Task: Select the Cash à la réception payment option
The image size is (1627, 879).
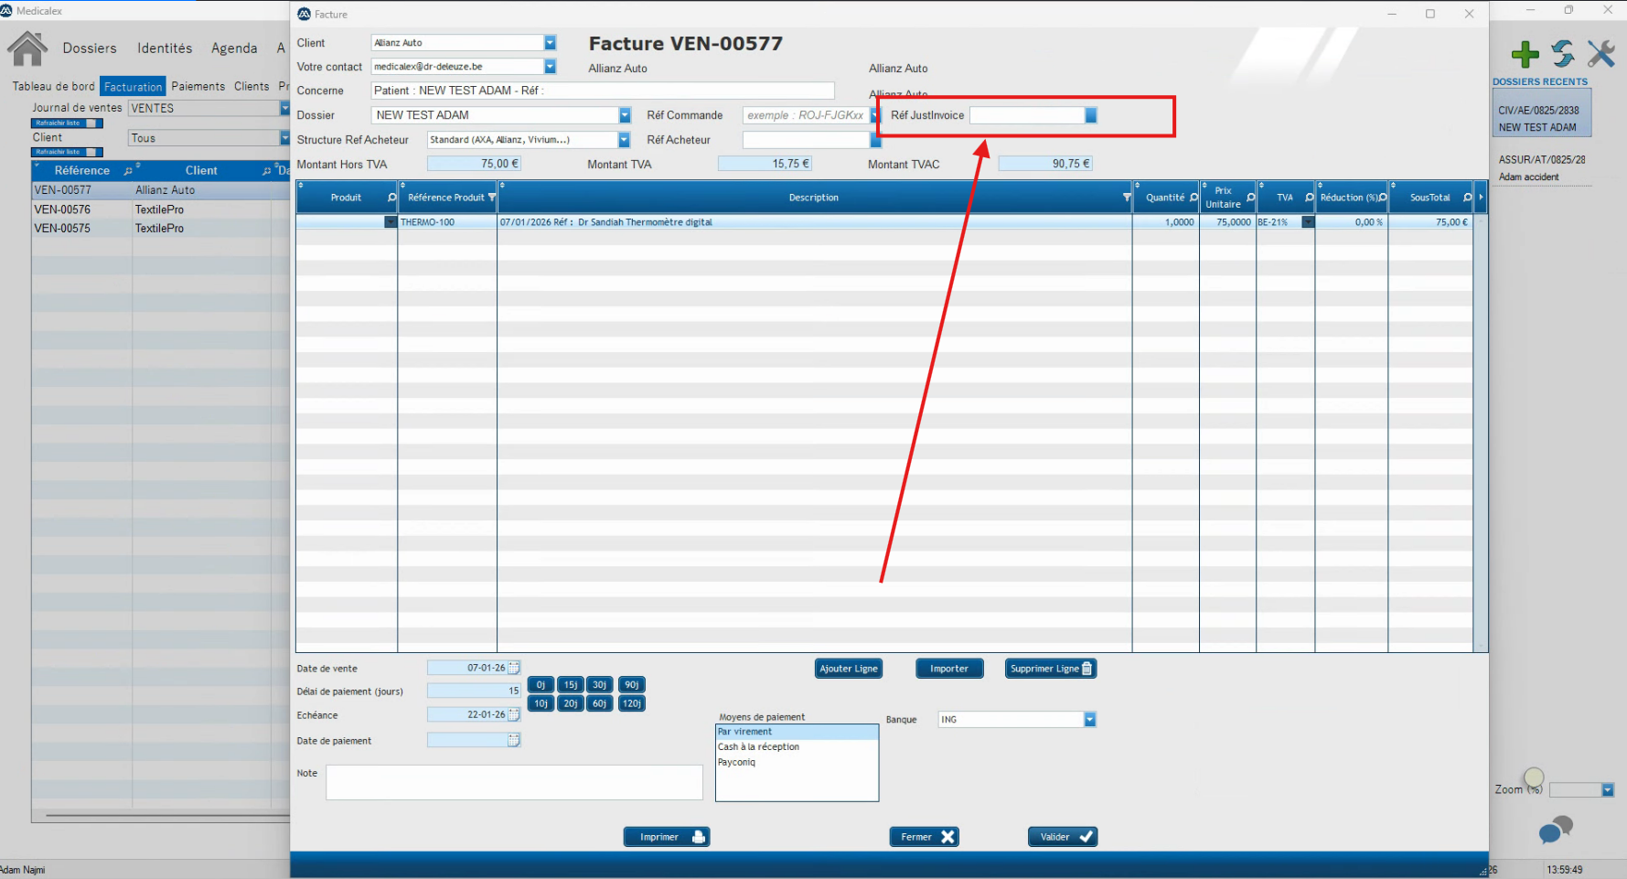Action: [x=758, y=747]
